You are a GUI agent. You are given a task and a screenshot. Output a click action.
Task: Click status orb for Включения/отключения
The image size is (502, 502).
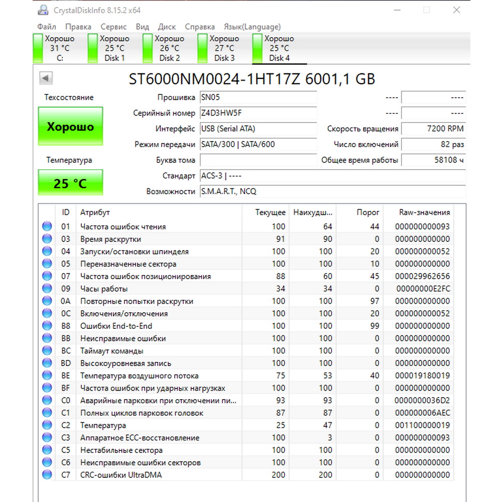point(47,313)
